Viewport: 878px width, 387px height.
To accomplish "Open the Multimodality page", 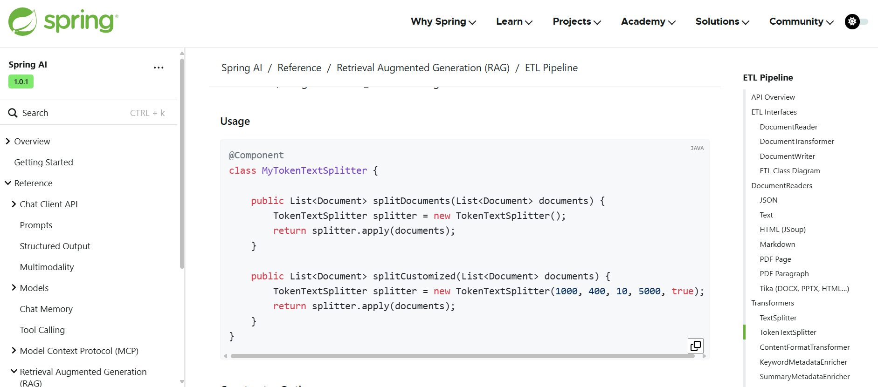I will [x=47, y=267].
